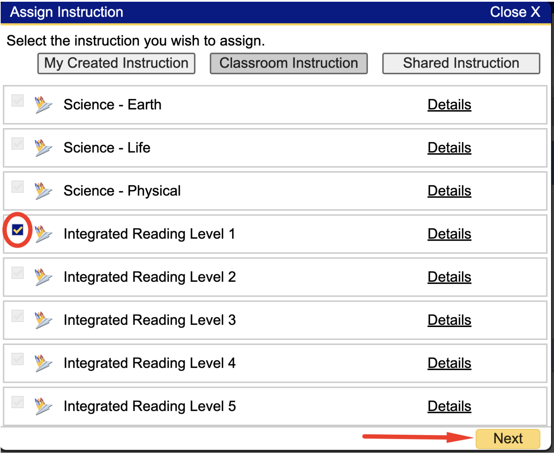Open Details for Science - Physical

pos(449,191)
